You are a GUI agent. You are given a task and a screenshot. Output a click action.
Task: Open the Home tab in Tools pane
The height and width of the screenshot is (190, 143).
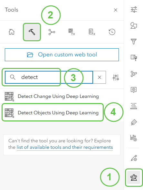tap(12, 32)
